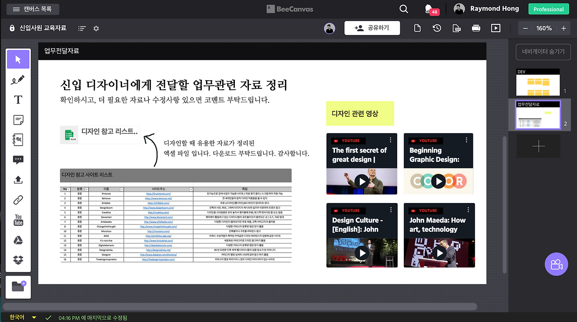Open the 분류 column filter dropdown
The image size is (577, 322).
(x=87, y=189)
